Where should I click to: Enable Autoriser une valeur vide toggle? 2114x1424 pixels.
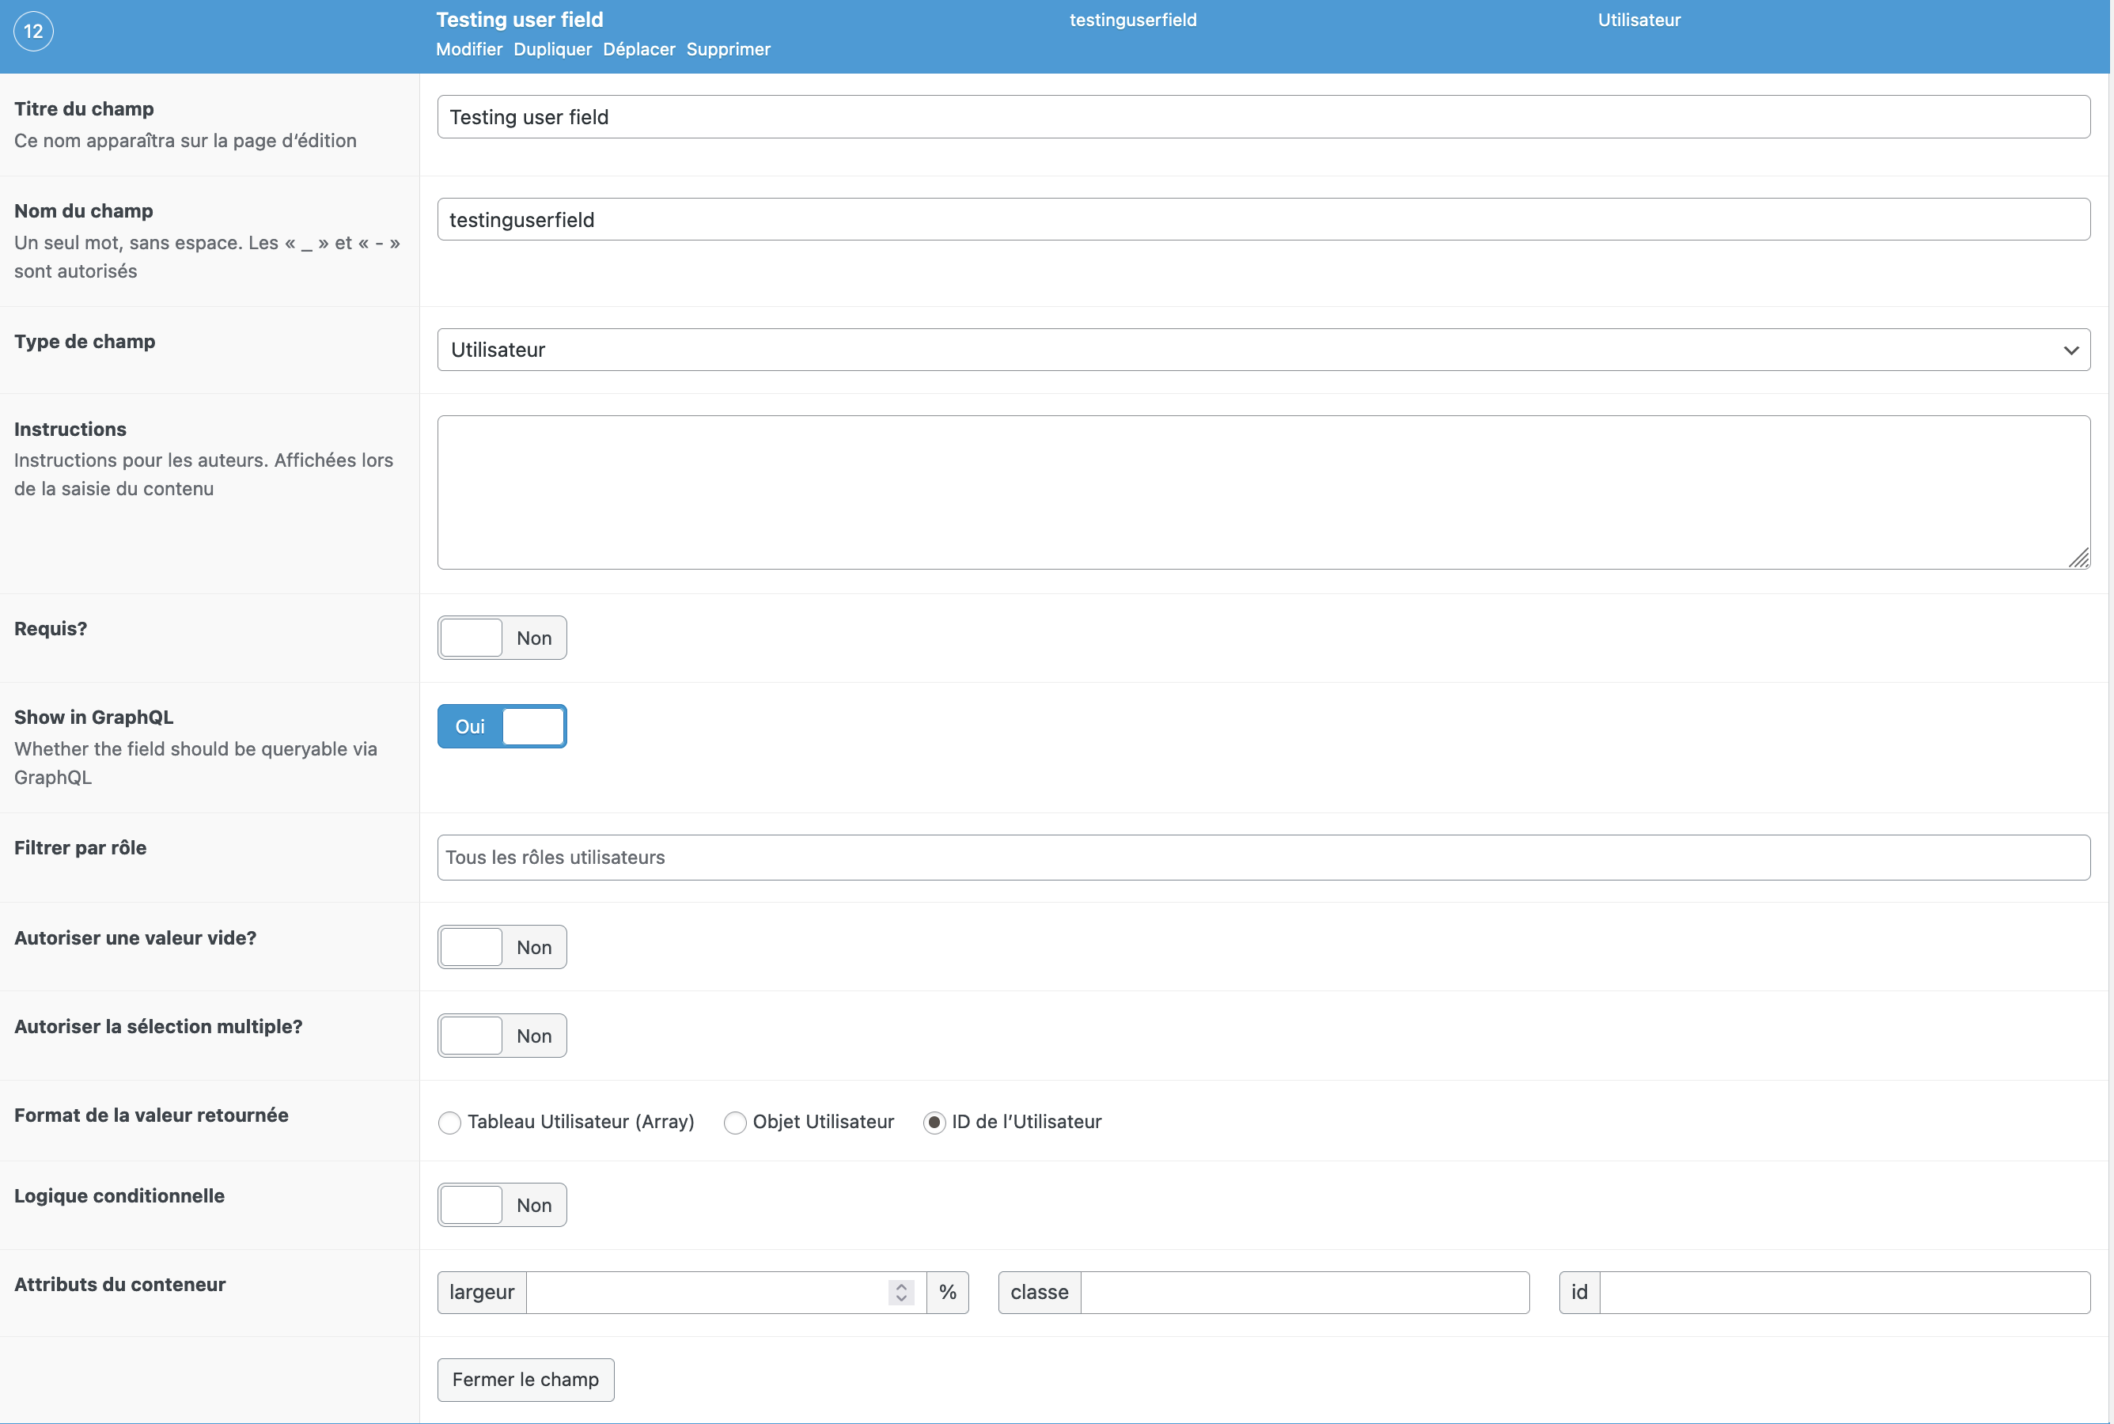tap(502, 947)
